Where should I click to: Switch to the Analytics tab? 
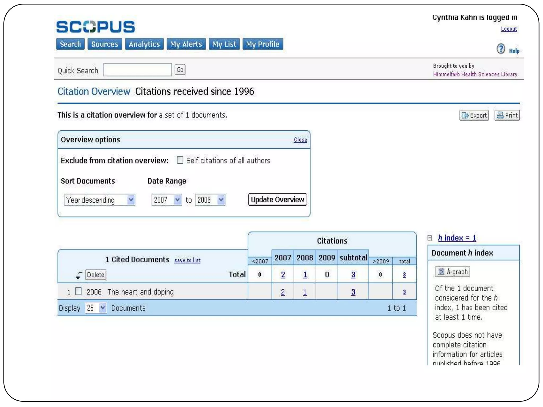pos(144,44)
